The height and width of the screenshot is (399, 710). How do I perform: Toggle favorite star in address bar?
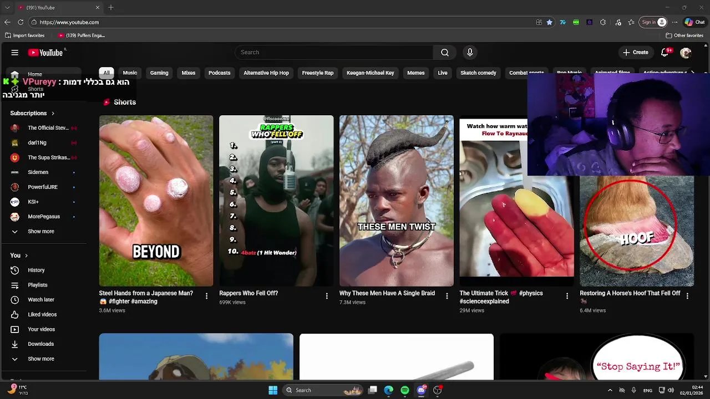click(x=549, y=22)
